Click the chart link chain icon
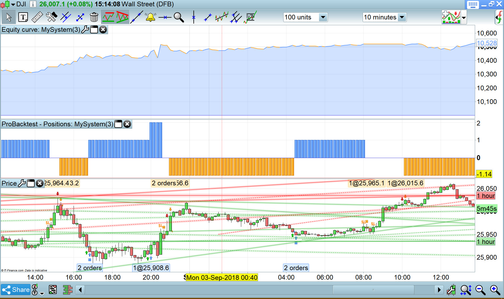 pos(35,290)
